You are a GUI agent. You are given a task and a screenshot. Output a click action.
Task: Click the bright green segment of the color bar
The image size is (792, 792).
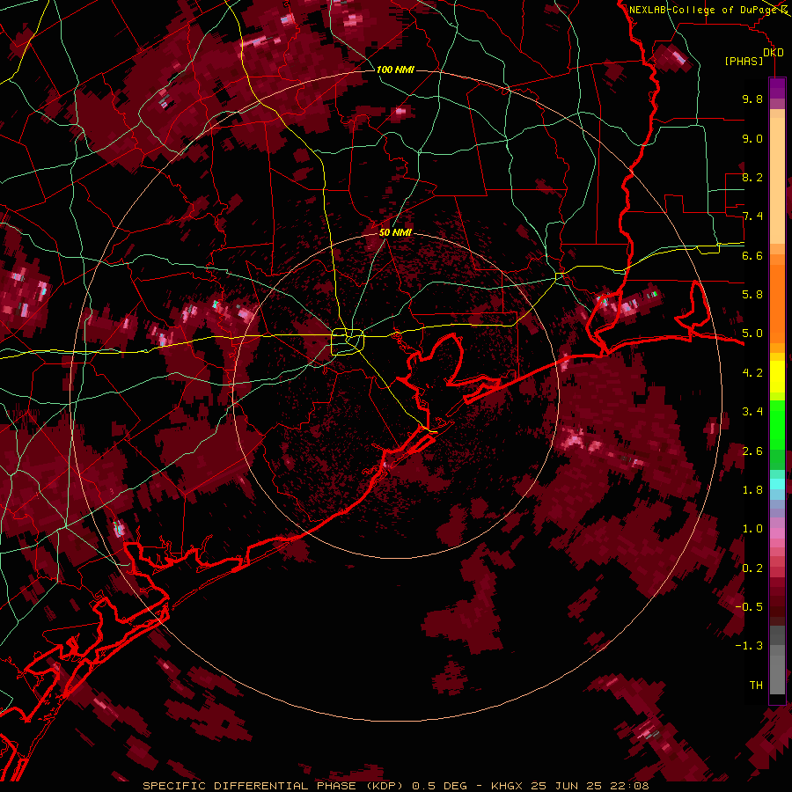pos(777,424)
